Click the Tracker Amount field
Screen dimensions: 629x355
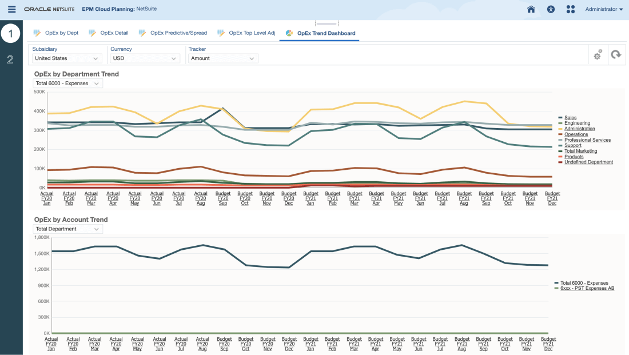tap(222, 58)
